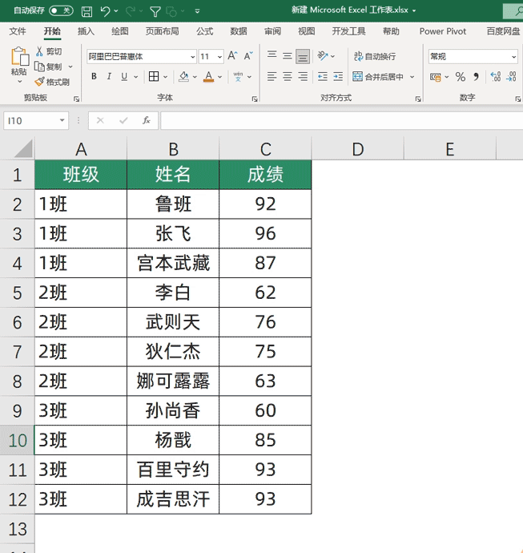Toggle the AutoSave (自动保存) switch

click(60, 11)
